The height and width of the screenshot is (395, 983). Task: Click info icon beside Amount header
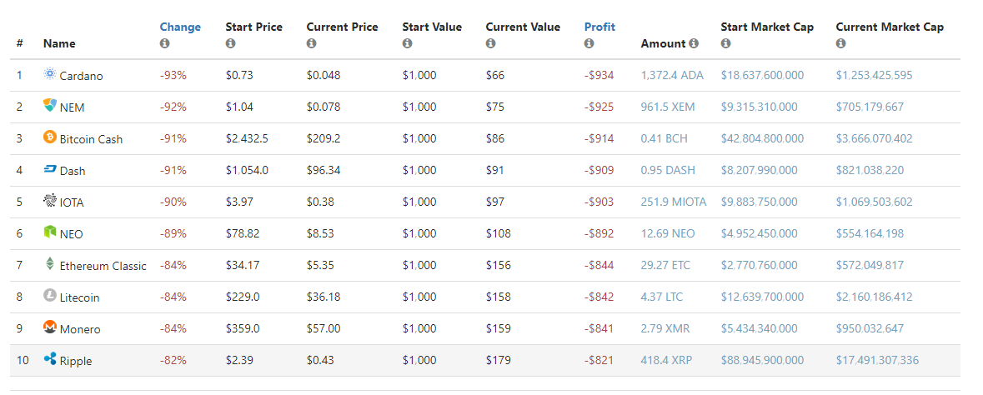point(694,43)
